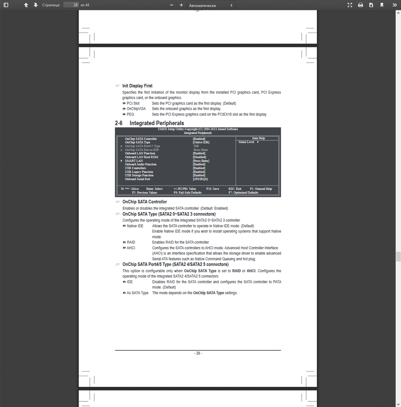Viewport: 401px width, 407px height.
Task: Go to previous page with up arrow
Action: click(26, 5)
